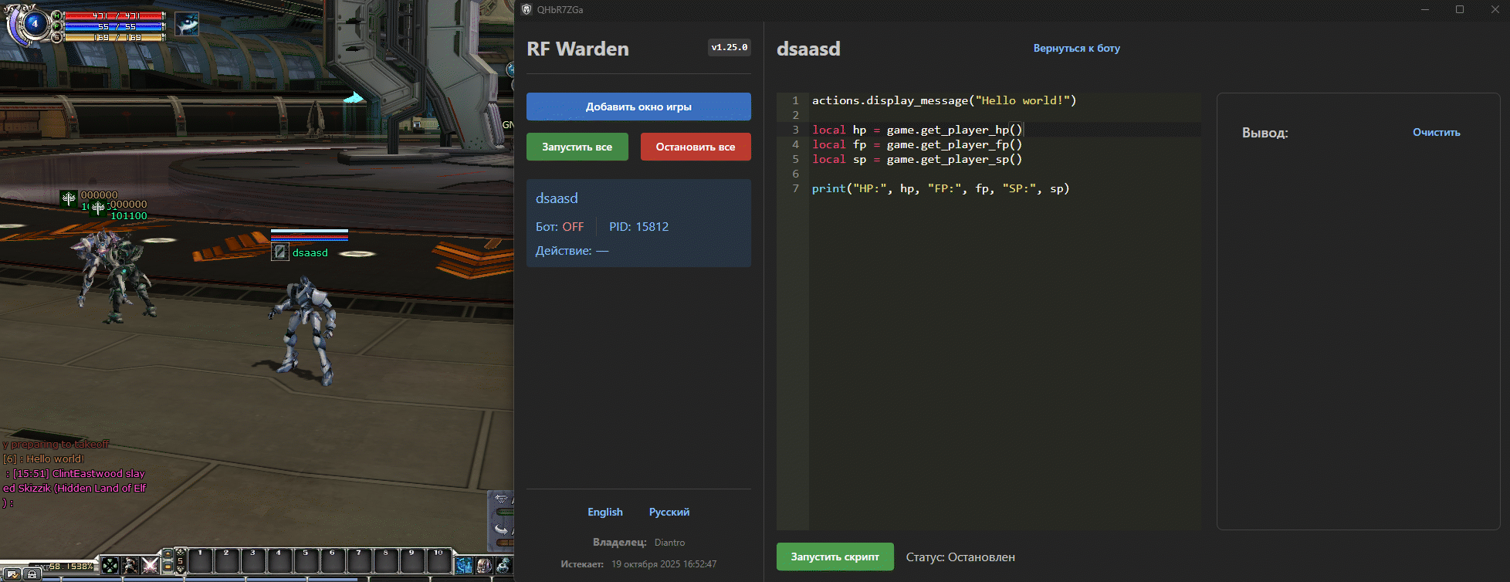Select game hotbar slot 6
The height and width of the screenshot is (582, 1510).
point(333,561)
